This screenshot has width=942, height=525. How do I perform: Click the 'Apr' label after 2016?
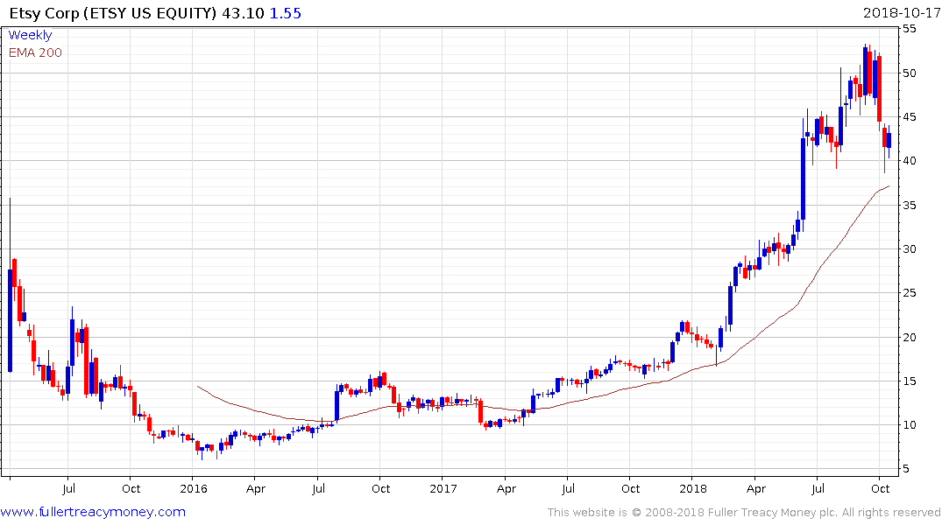point(256,489)
